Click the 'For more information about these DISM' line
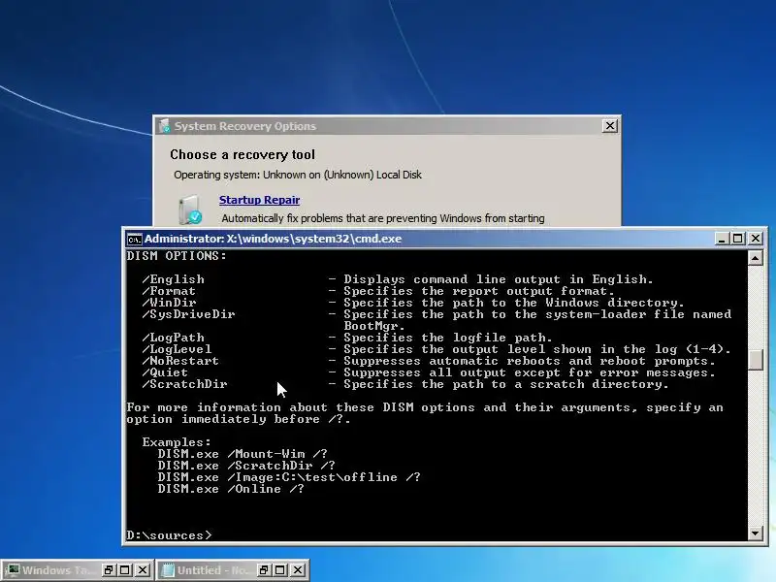Viewport: 776px width, 582px height. tap(425, 407)
